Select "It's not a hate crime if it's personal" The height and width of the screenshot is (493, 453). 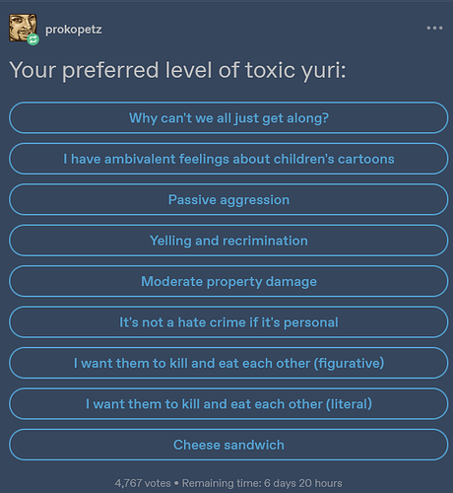pos(228,321)
